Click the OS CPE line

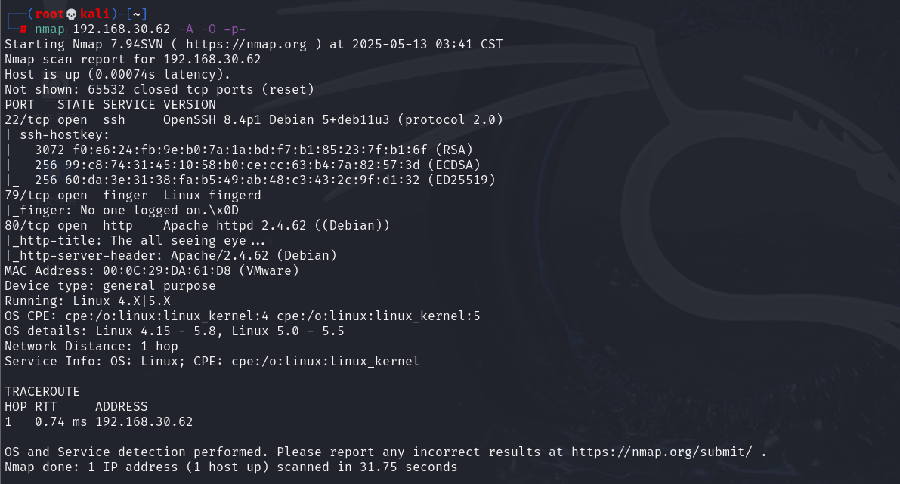243,316
